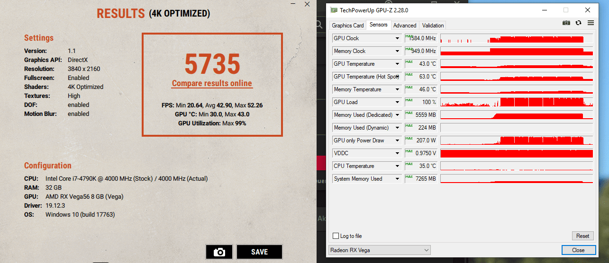Viewport: 609px width, 263px height.
Task: Open the Memory Clock sensor dropdown
Action: [398, 51]
